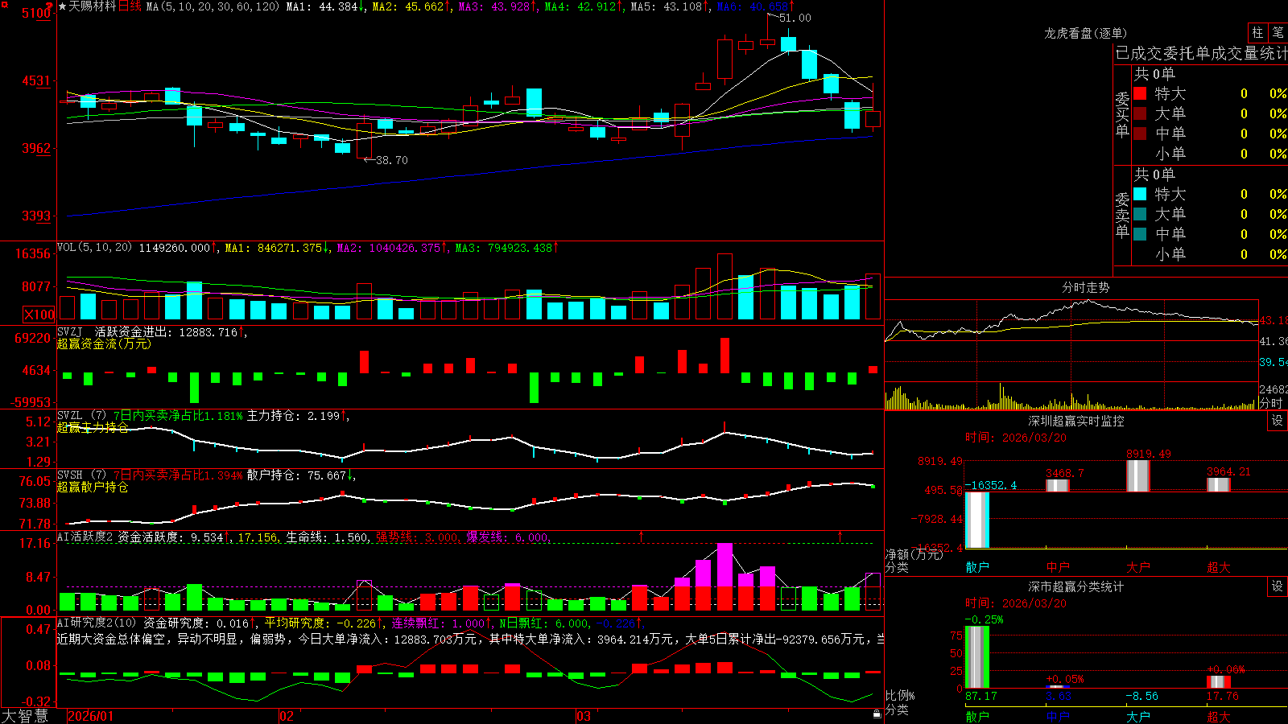Click the 大智慧 logo at bottom left

[25, 715]
